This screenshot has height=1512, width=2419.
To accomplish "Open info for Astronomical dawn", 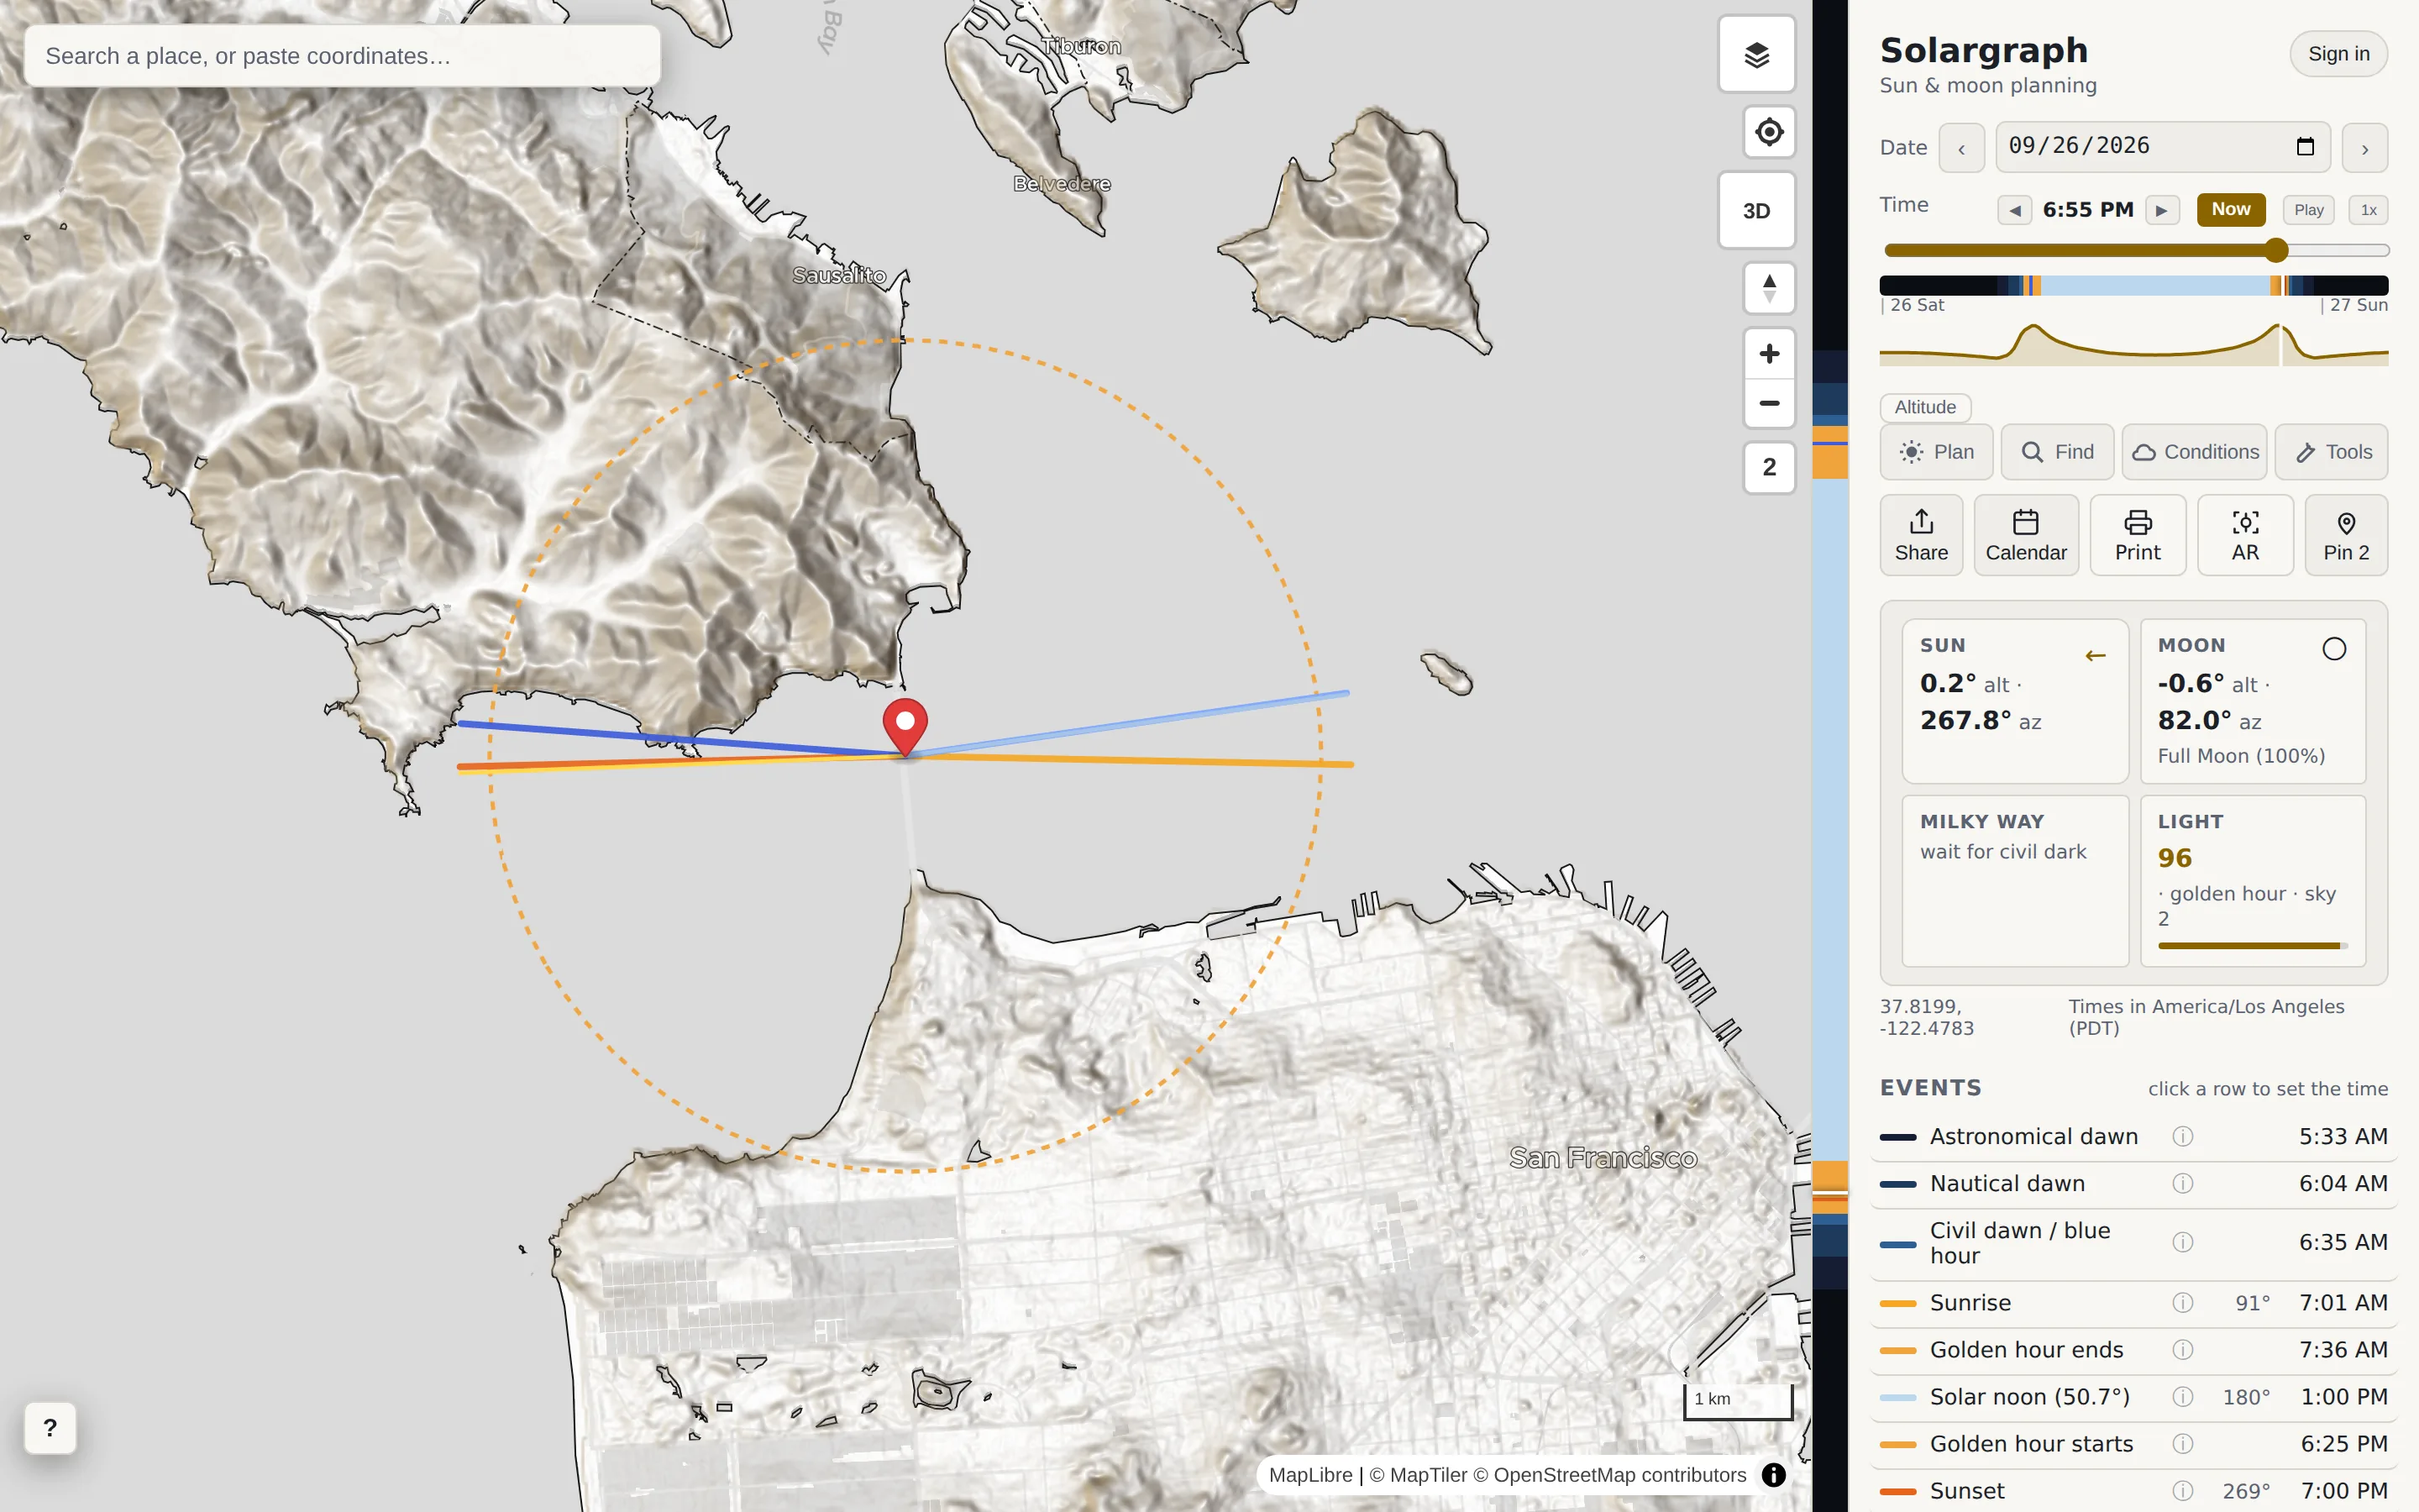I will 2182,1137.
